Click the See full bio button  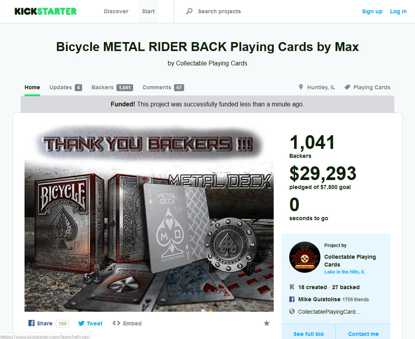pos(309,334)
